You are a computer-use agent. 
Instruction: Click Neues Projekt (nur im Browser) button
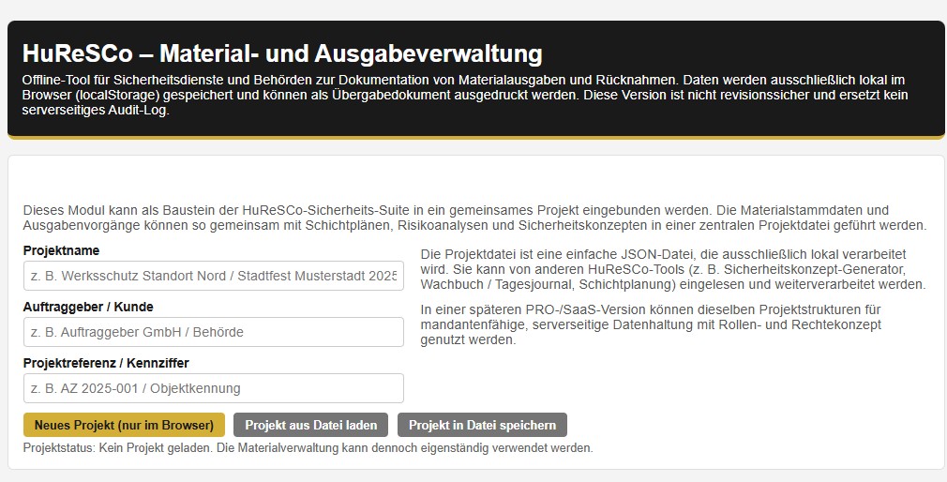124,425
